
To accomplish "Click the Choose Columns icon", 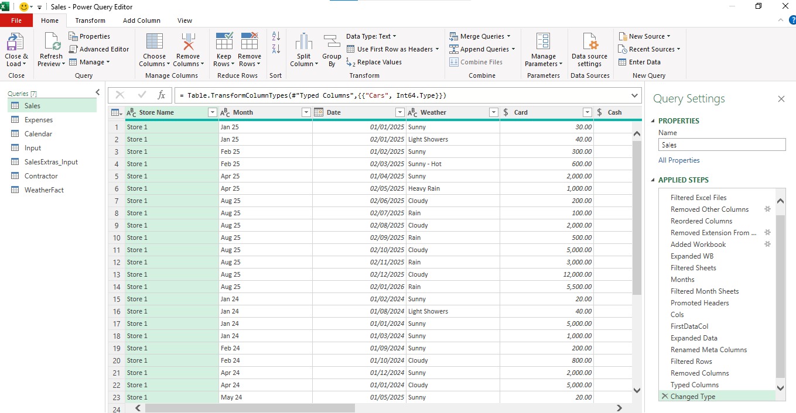I will 155,42.
